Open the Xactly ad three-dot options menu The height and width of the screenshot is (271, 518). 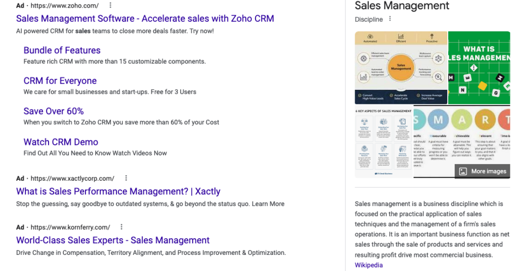click(x=126, y=178)
